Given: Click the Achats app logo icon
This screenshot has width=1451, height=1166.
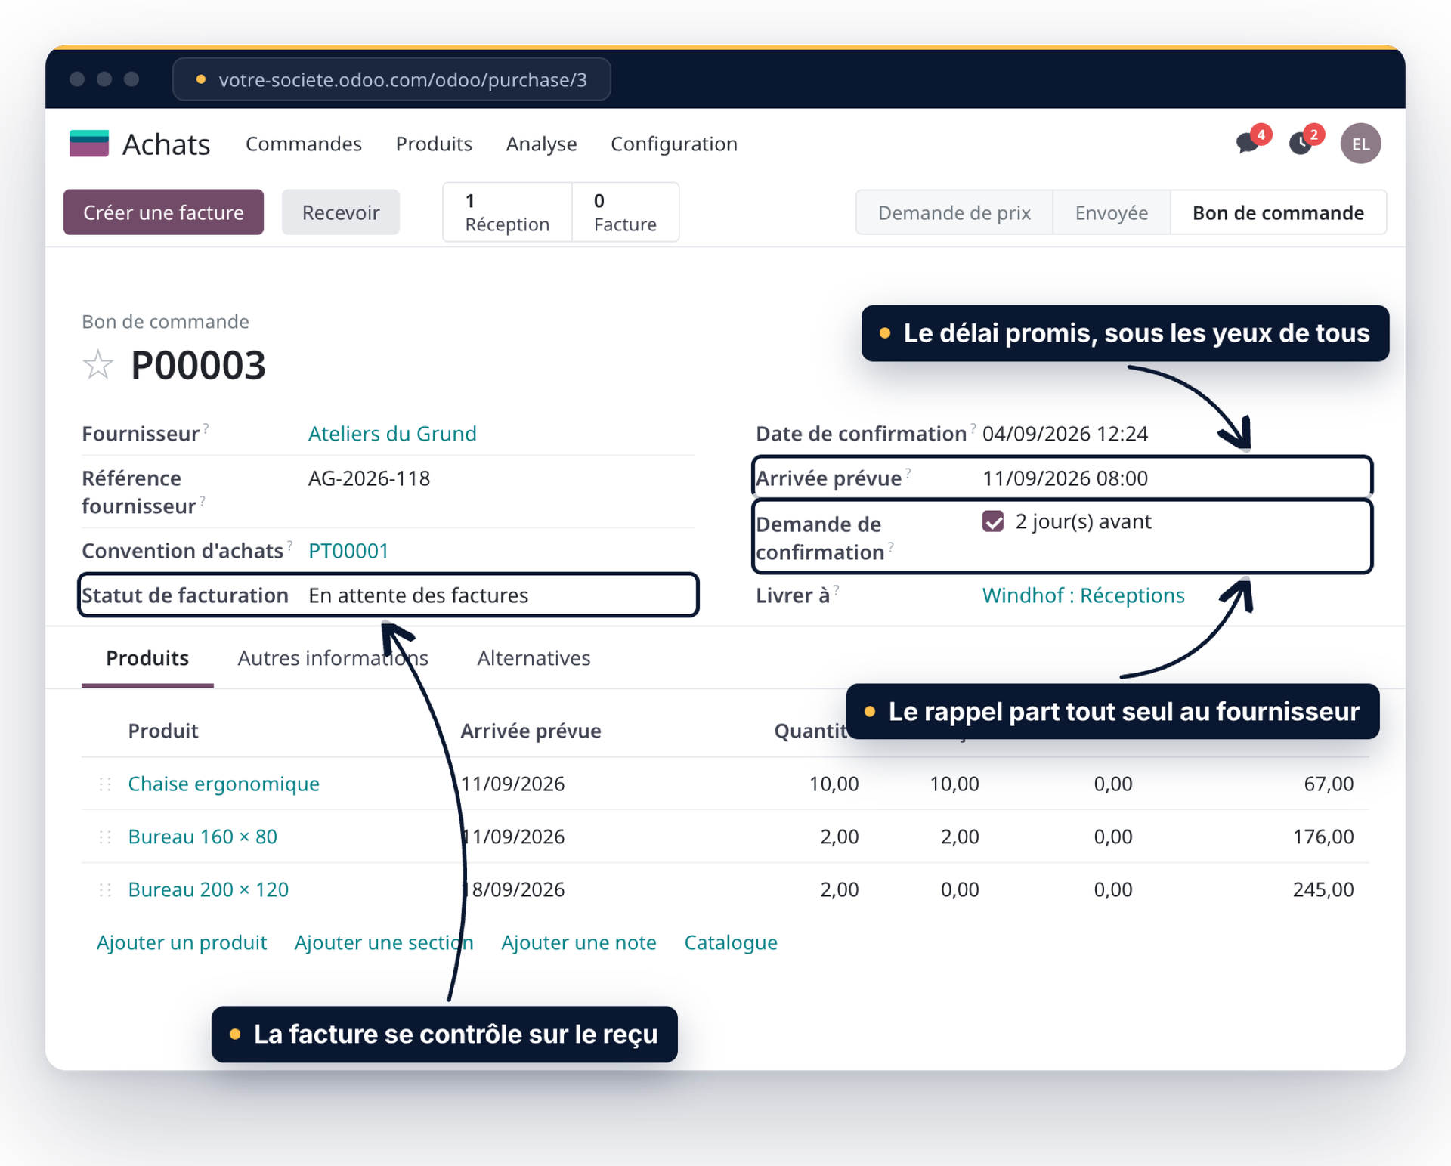Looking at the screenshot, I should (89, 144).
